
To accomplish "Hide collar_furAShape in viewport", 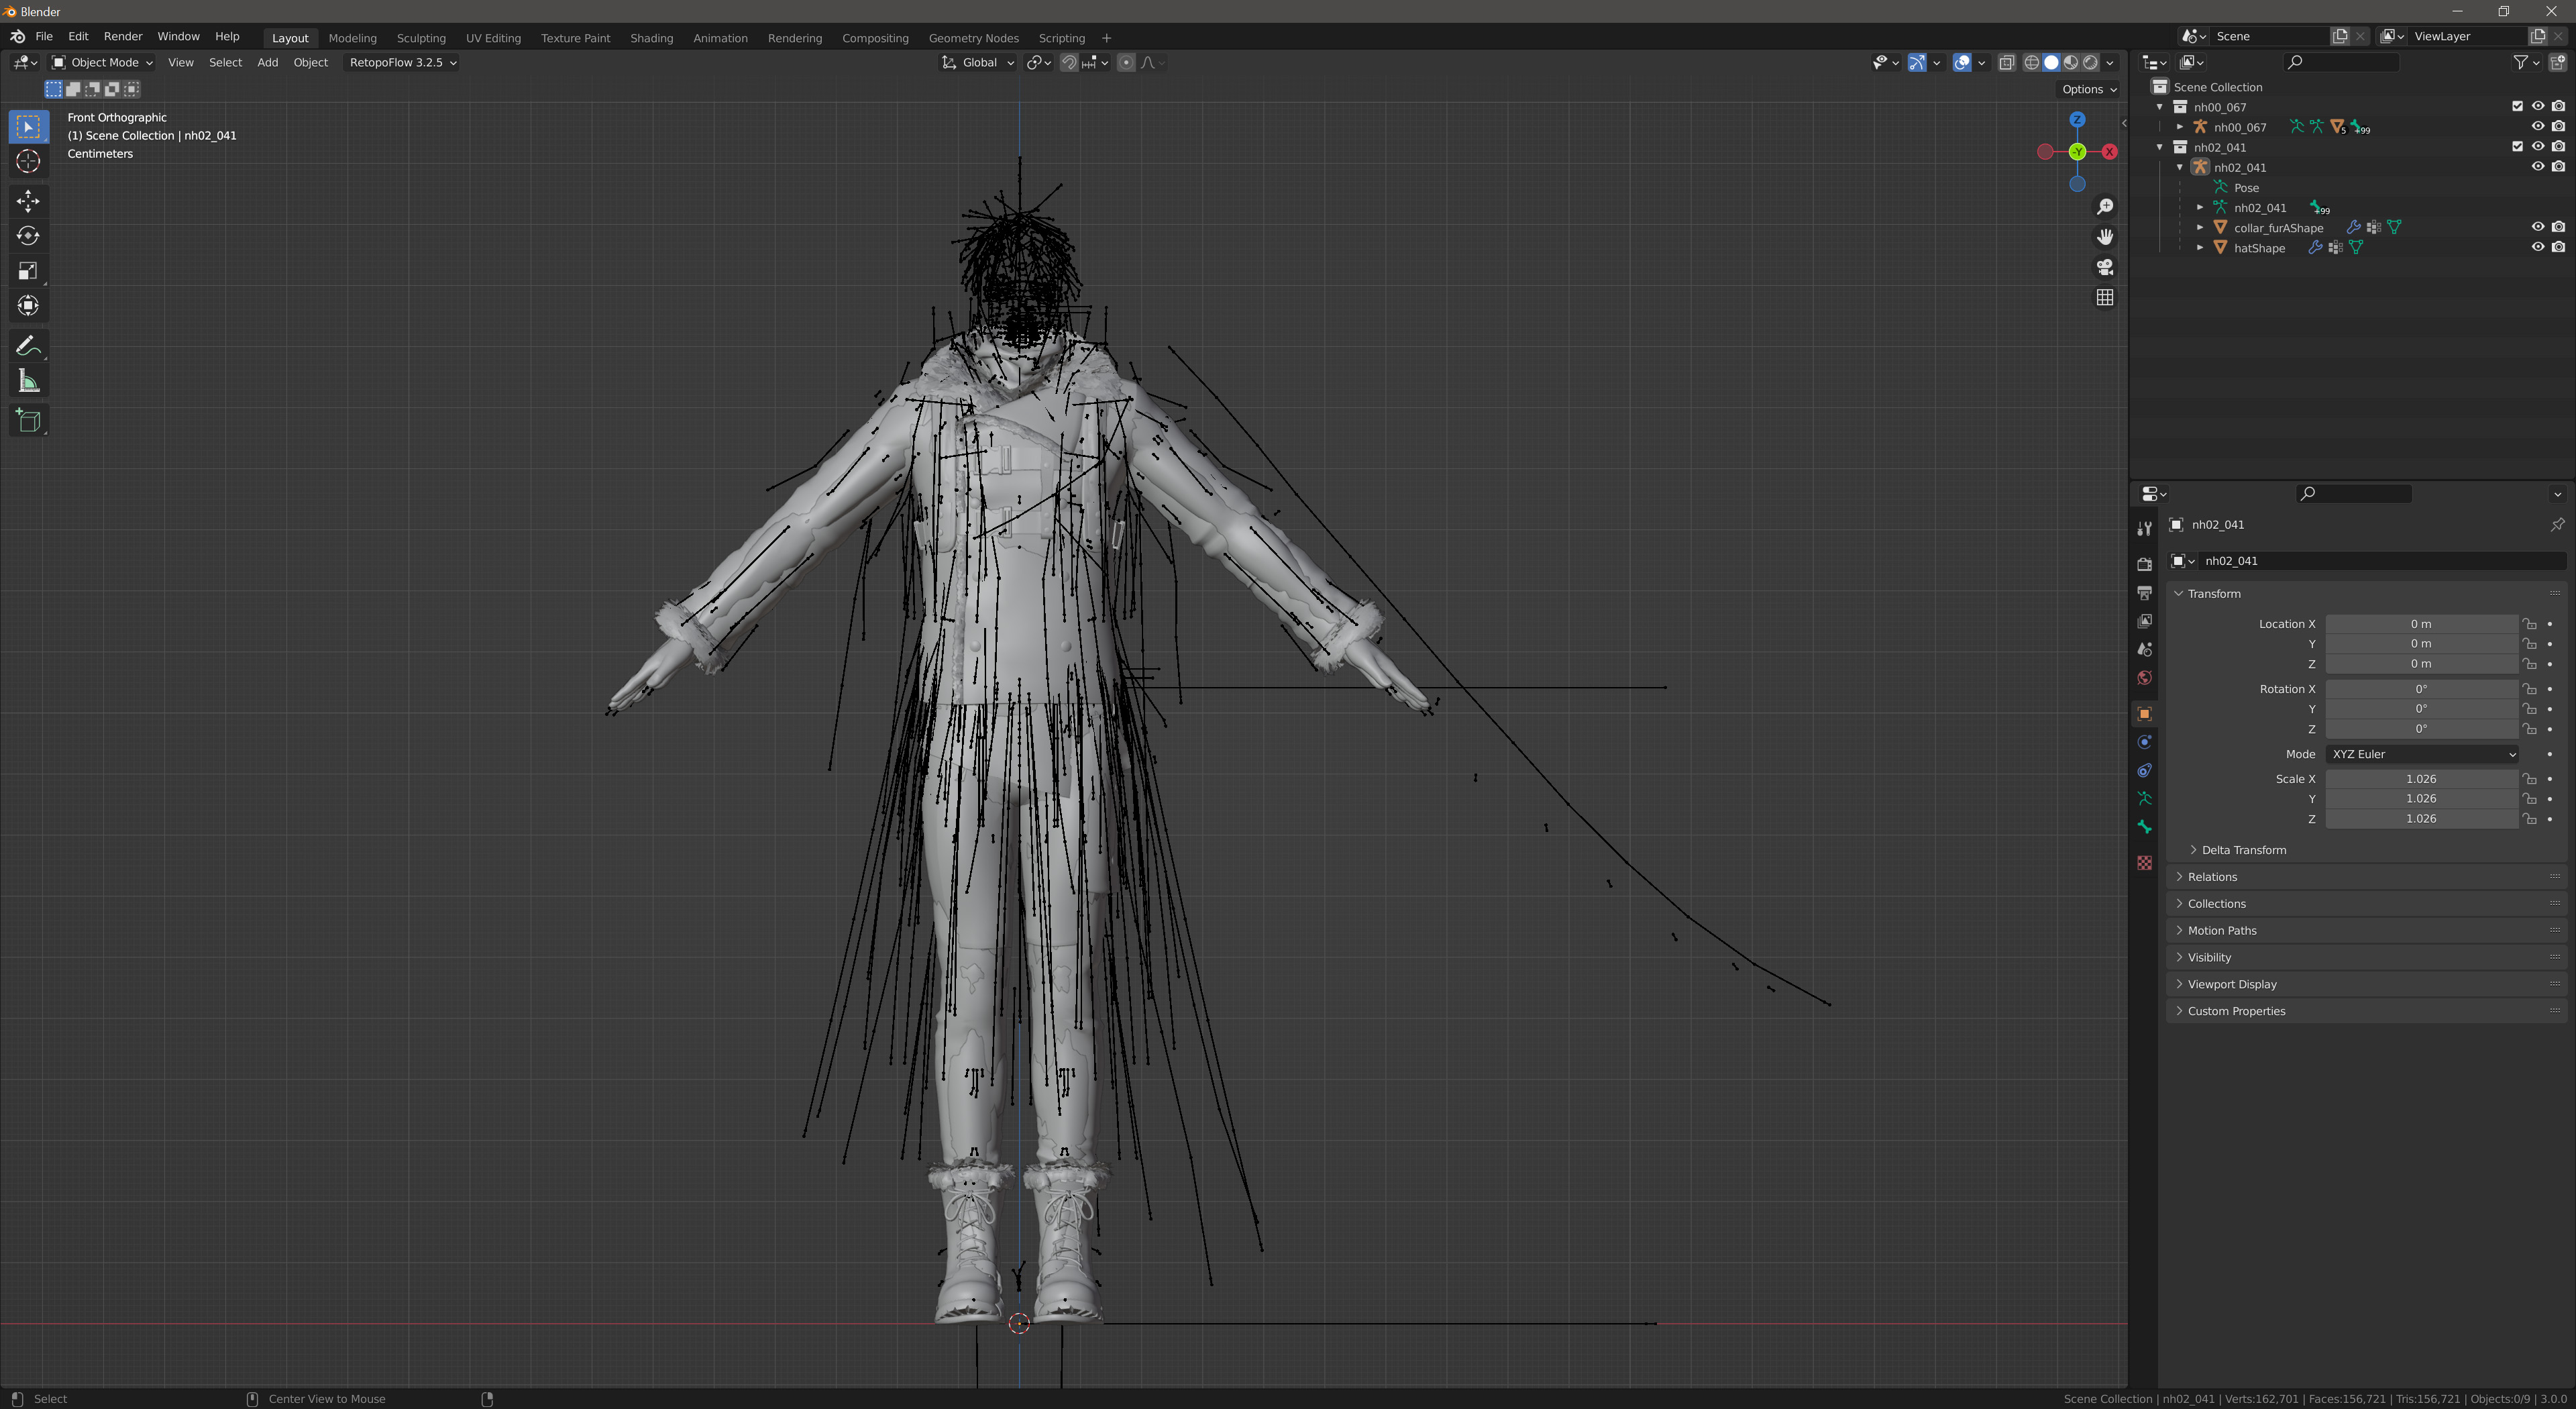I will pyautogui.click(x=2537, y=227).
